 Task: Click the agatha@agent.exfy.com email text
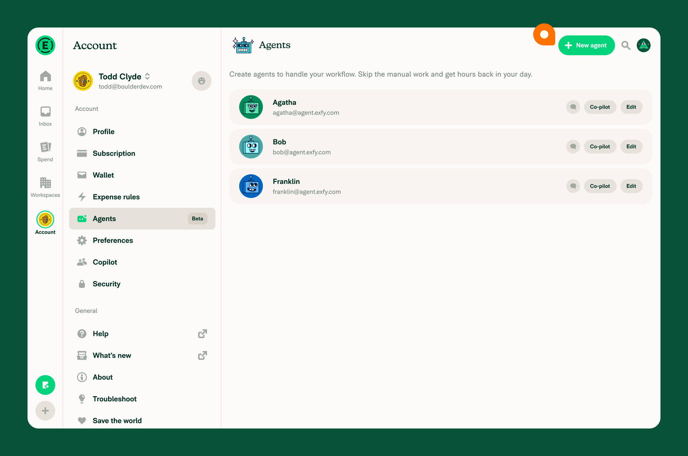[306, 113]
